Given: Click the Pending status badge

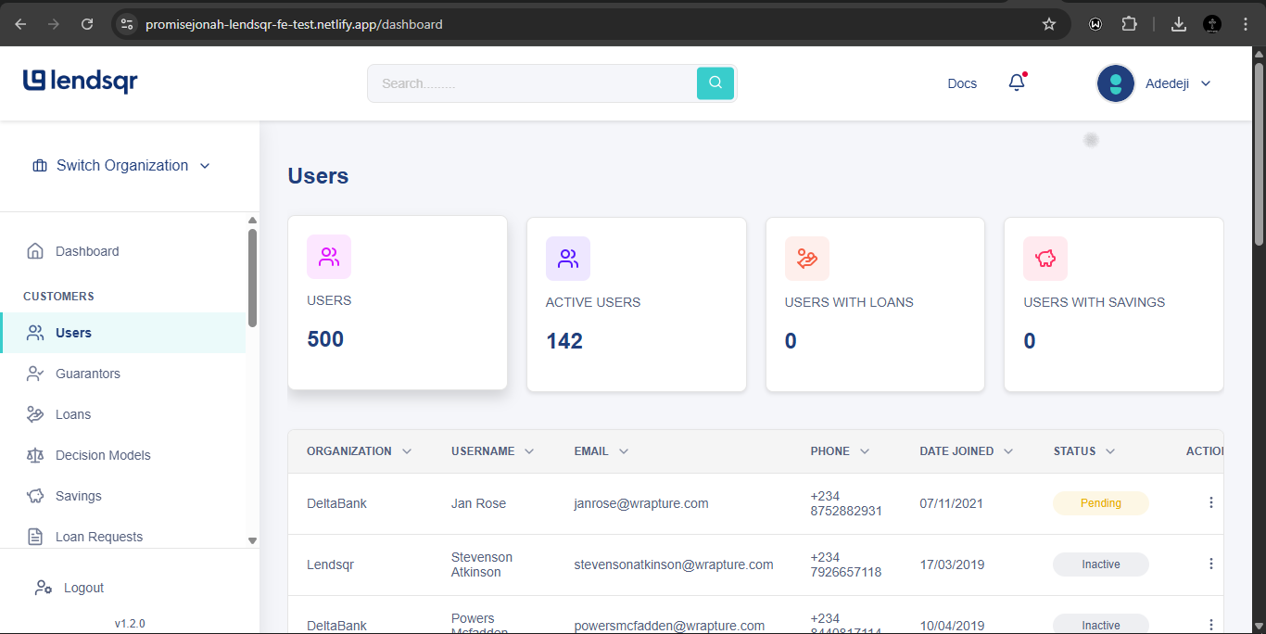Looking at the screenshot, I should pos(1101,503).
